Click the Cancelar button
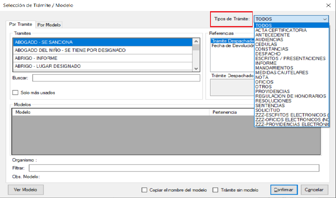This screenshot has height=198, width=336. 314,190
